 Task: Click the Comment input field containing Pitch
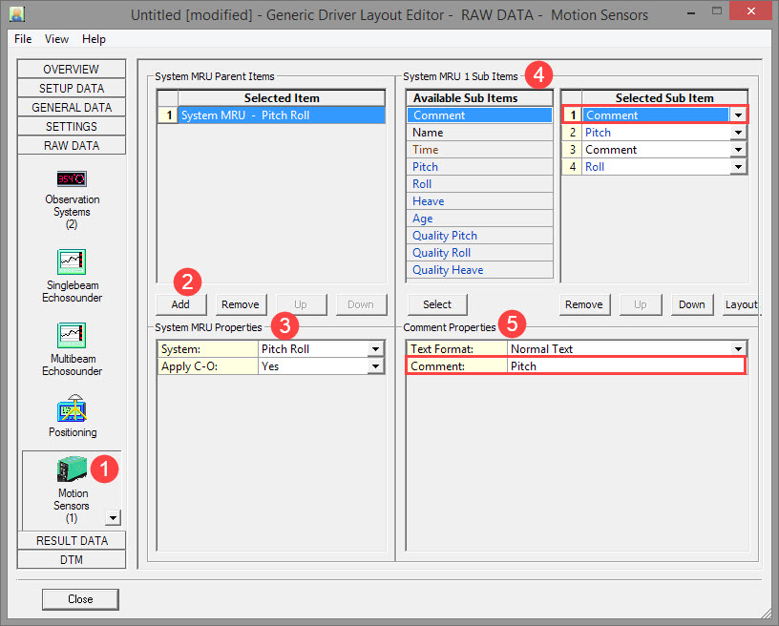[624, 366]
